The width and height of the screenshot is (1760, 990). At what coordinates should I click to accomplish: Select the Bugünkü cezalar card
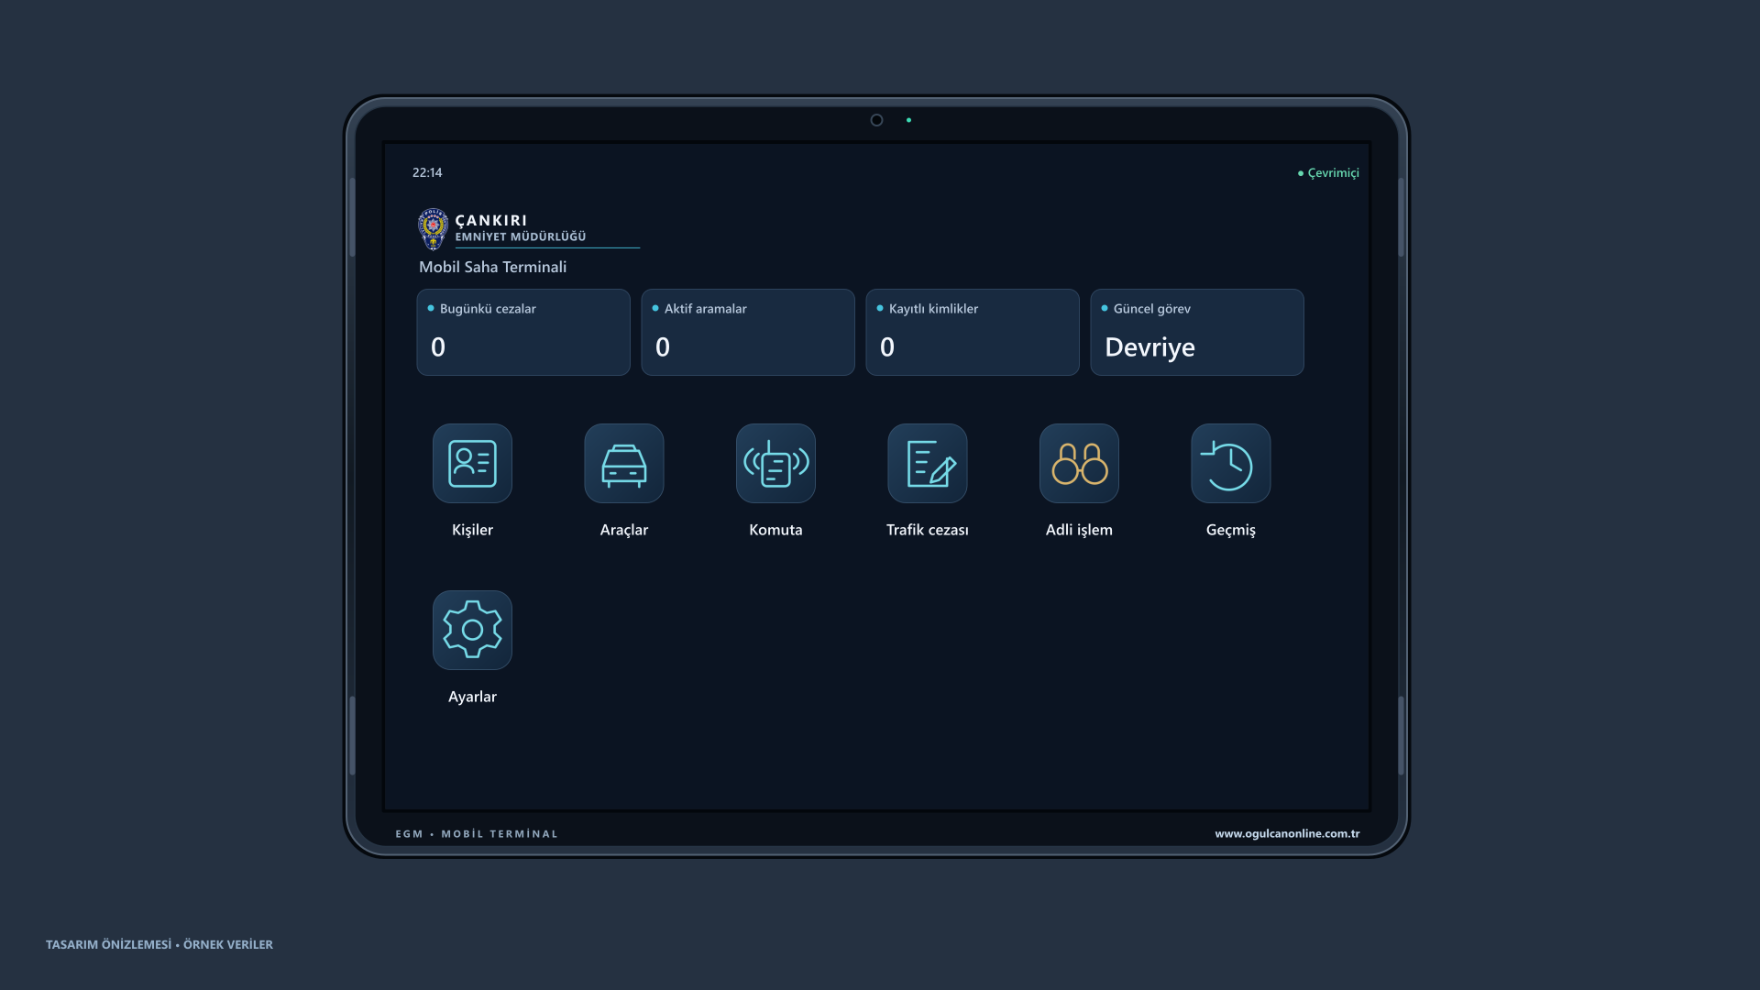pos(523,332)
